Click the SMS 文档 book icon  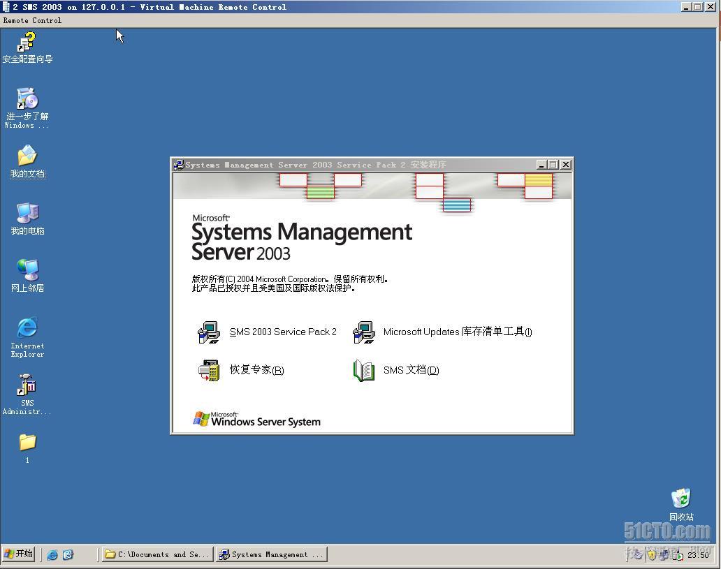coord(364,371)
